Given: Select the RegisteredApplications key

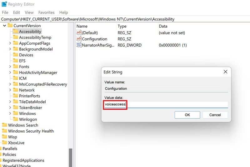Looking at the screenshot, I should (x=23, y=160).
